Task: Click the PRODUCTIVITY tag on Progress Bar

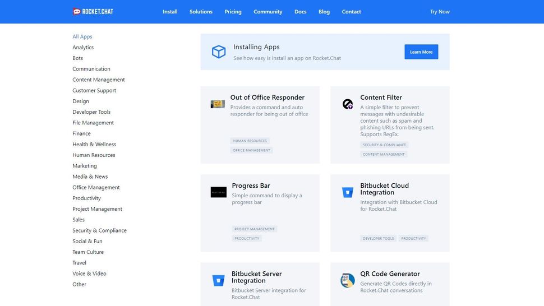Action: click(x=247, y=238)
